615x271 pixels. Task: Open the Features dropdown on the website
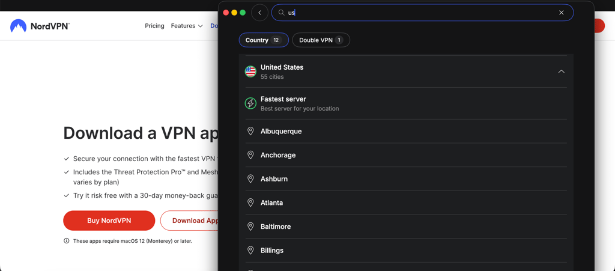point(187,26)
